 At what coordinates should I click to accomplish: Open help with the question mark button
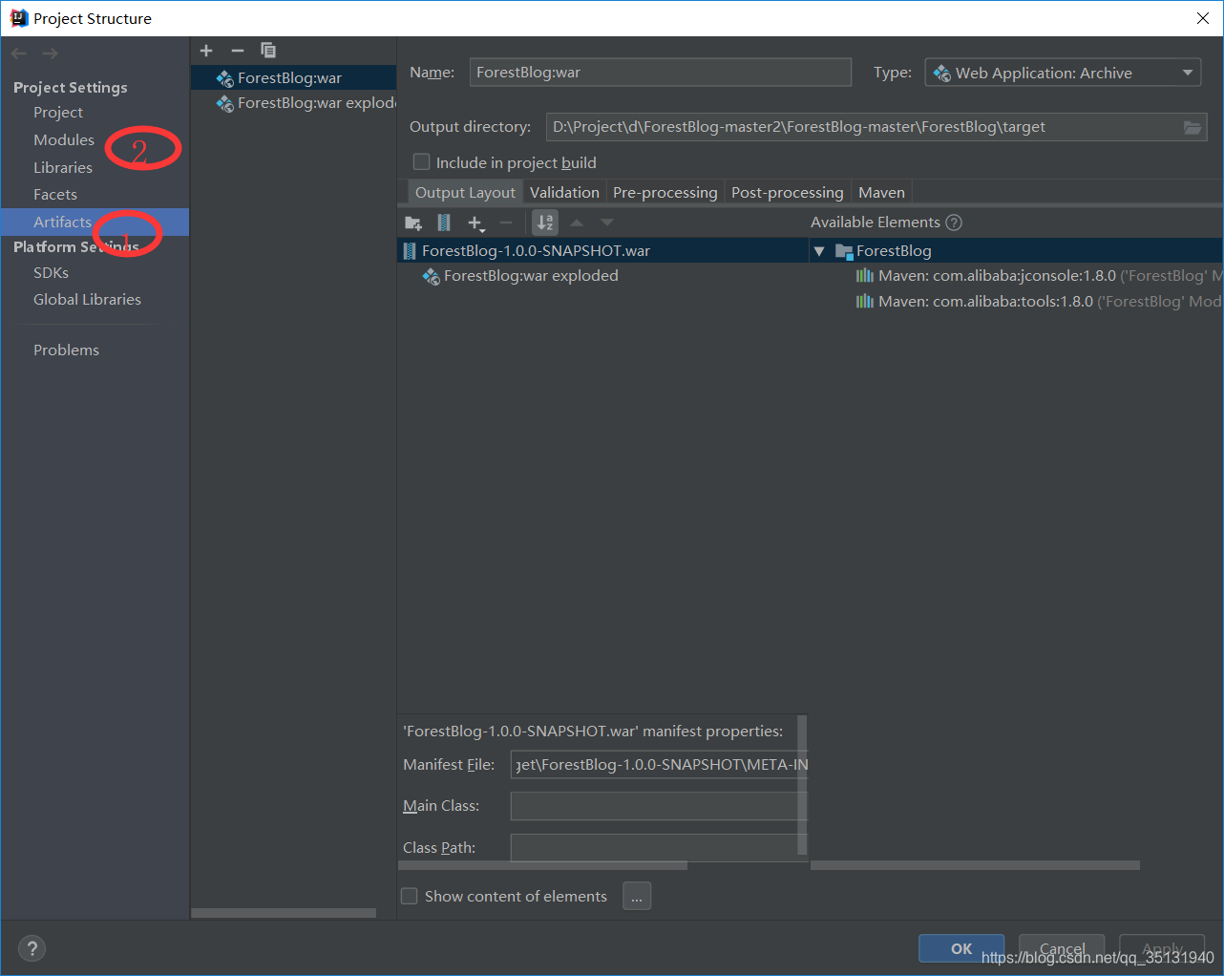click(32, 948)
